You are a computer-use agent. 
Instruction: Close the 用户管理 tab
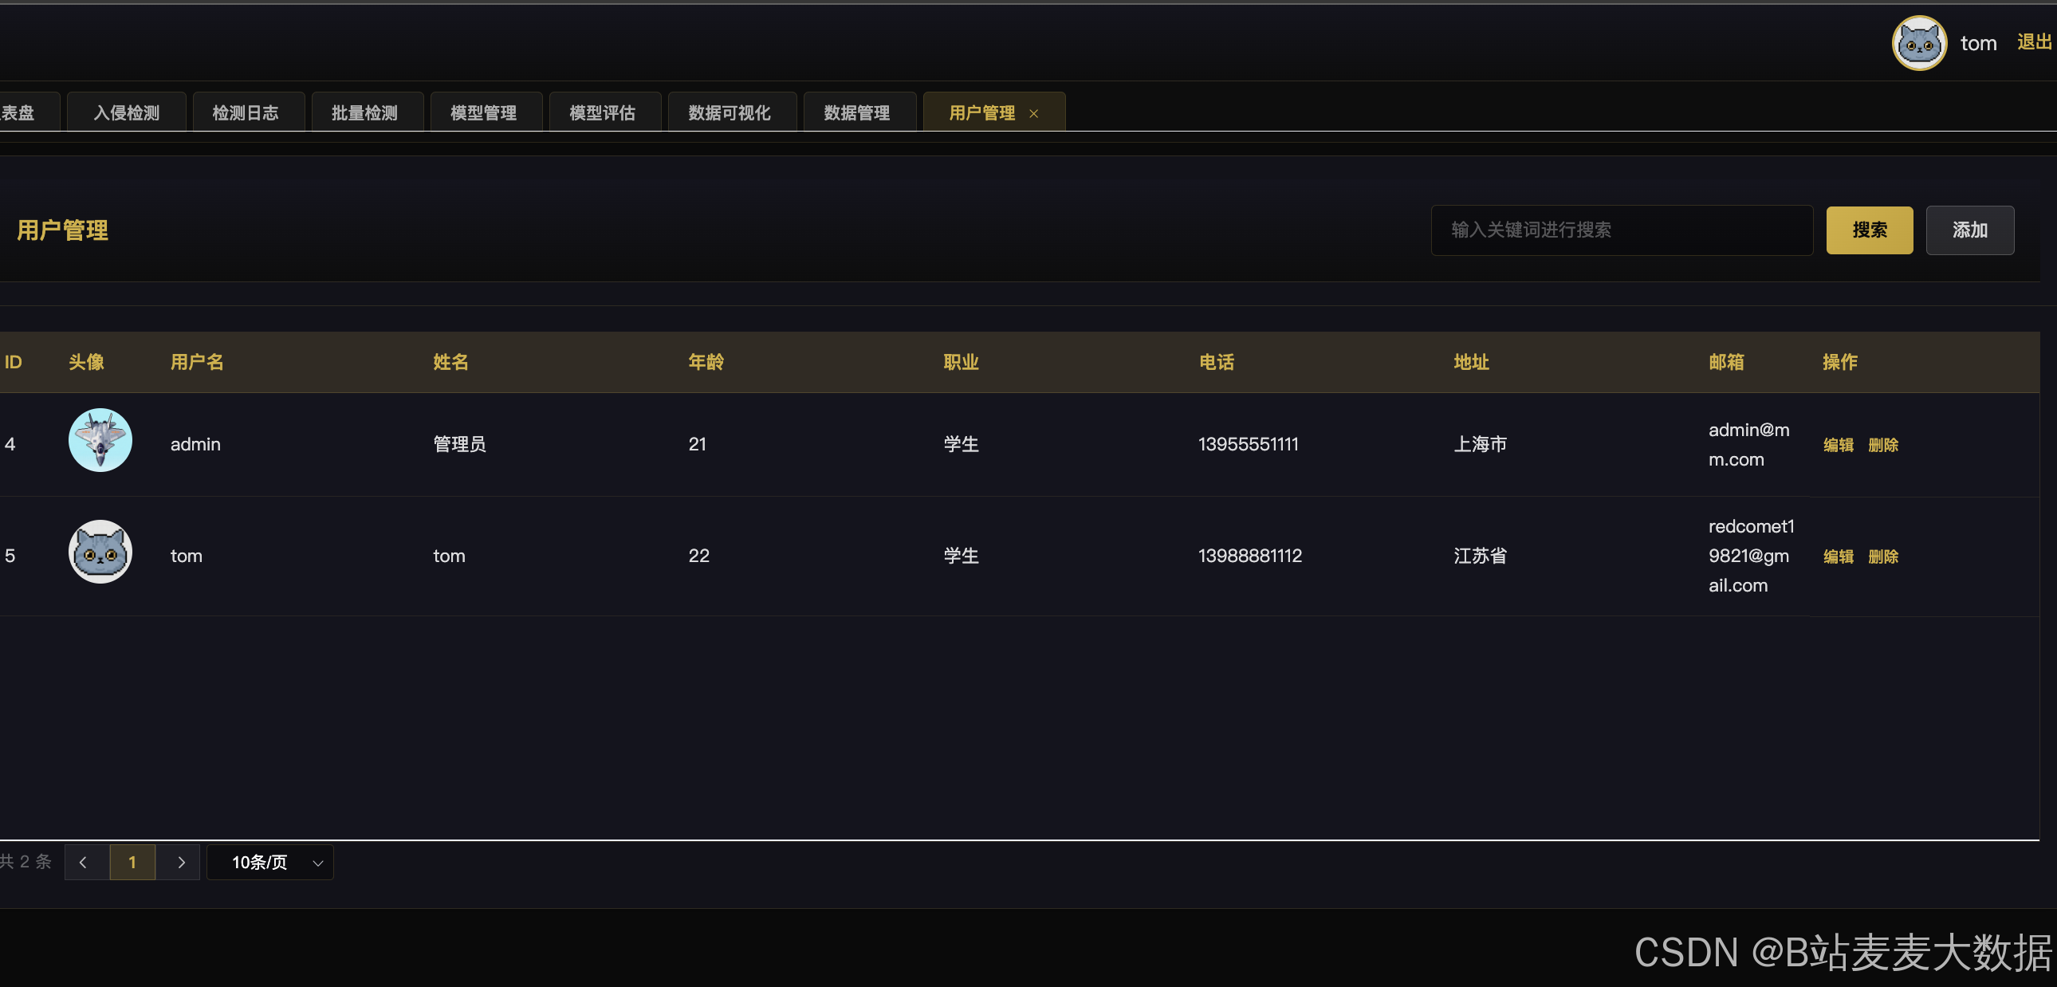click(x=1033, y=113)
